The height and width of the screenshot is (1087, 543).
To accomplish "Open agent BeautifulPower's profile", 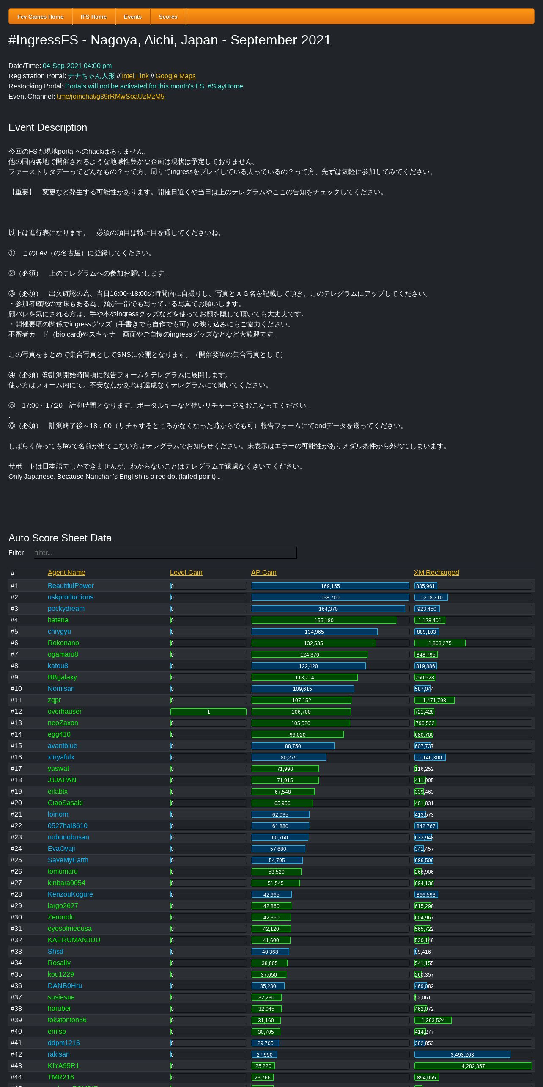I will (71, 586).
